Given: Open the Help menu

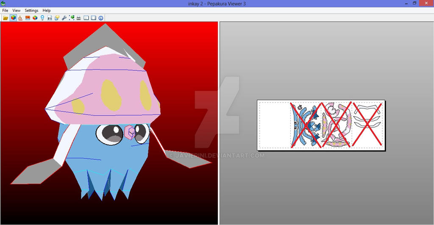Looking at the screenshot, I should point(47,11).
